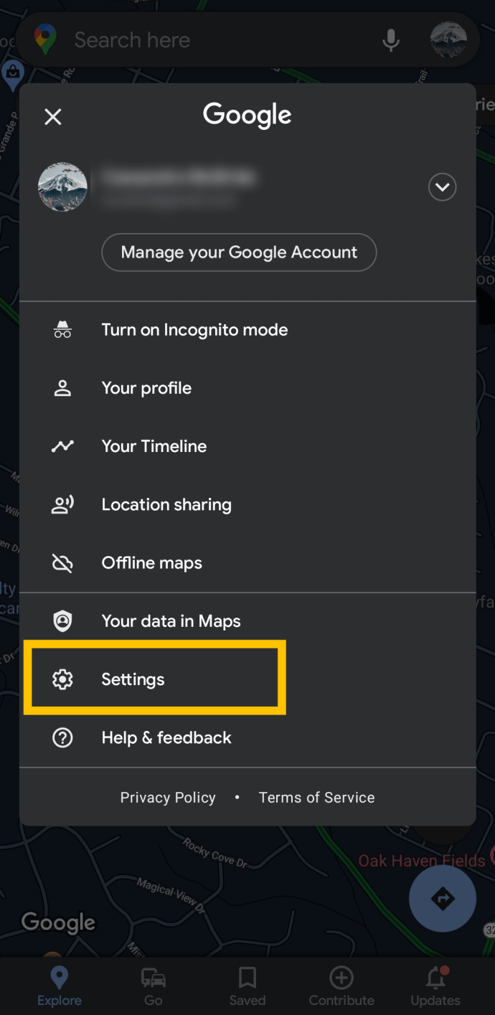Expand the account switcher chevron
This screenshot has width=495, height=1015.
pyautogui.click(x=442, y=187)
